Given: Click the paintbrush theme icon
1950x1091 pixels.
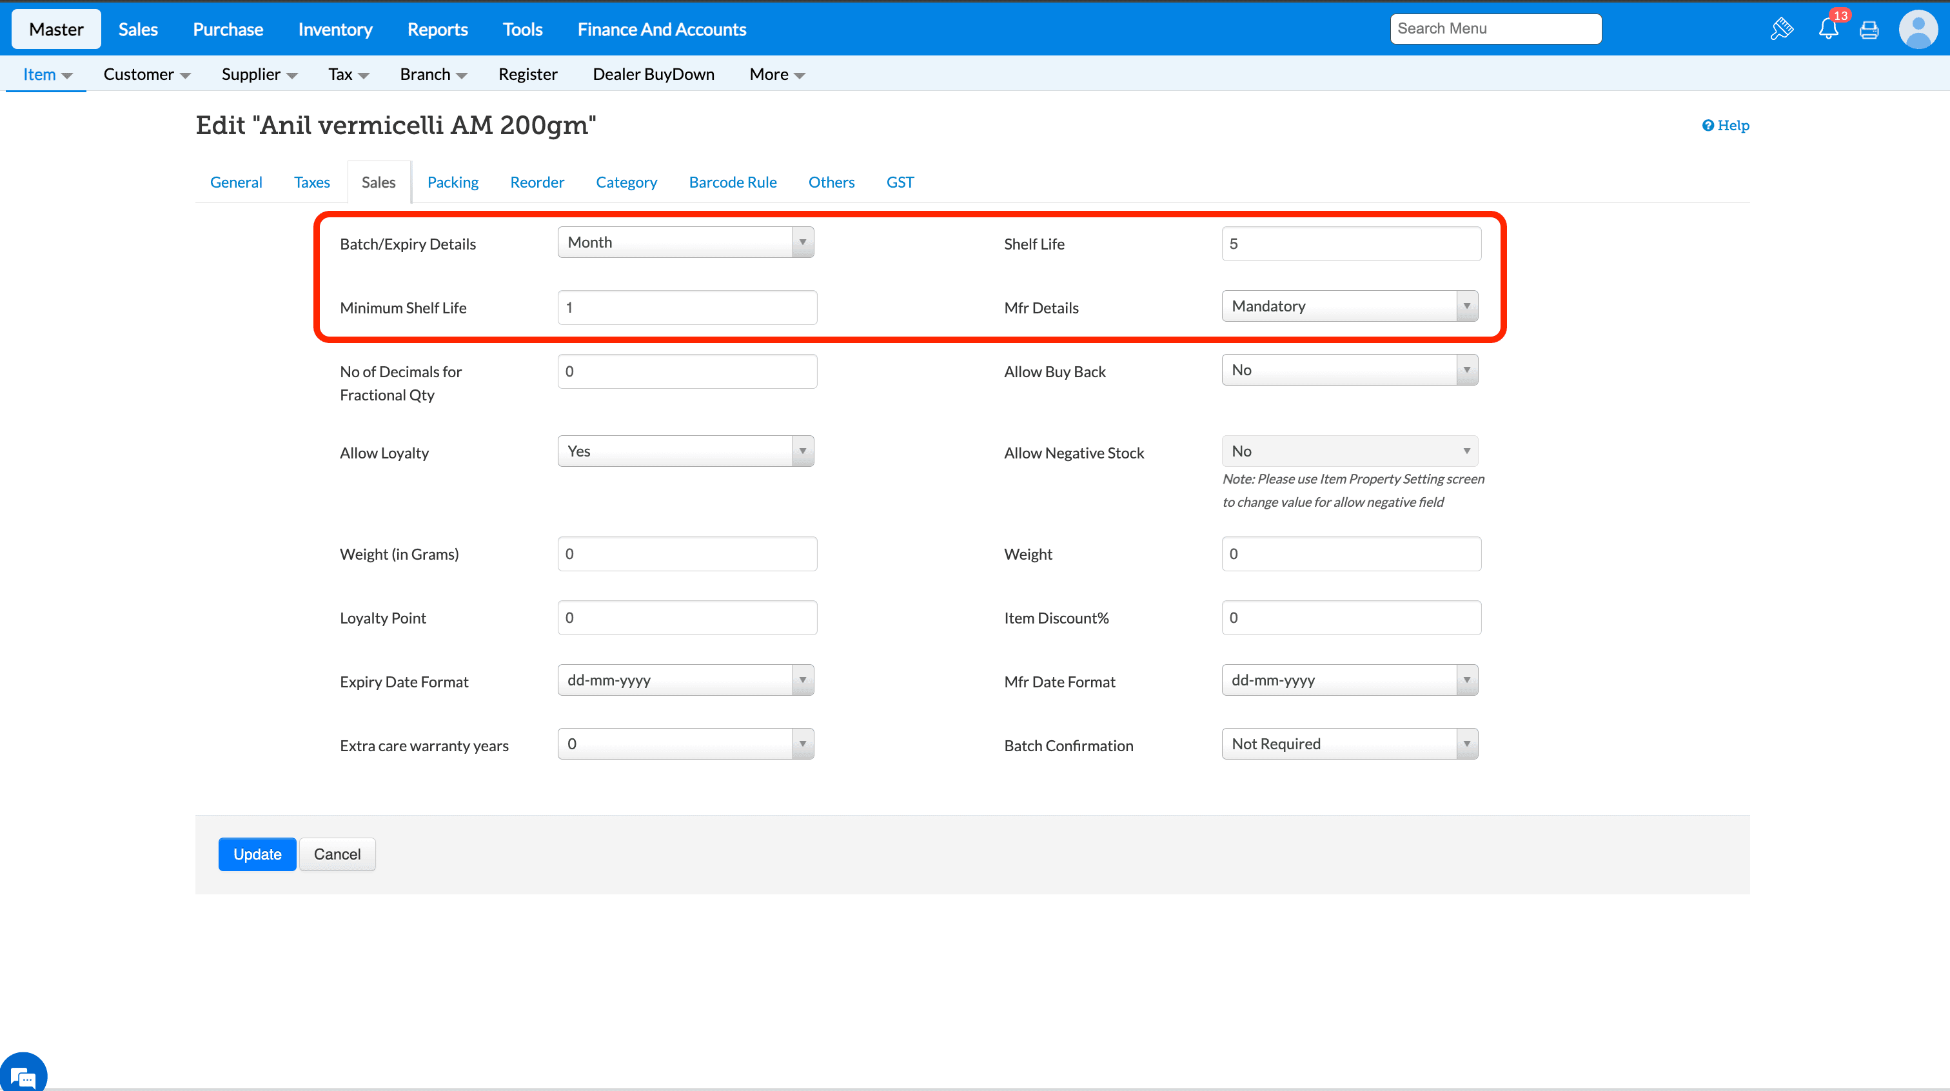Looking at the screenshot, I should coord(1781,29).
